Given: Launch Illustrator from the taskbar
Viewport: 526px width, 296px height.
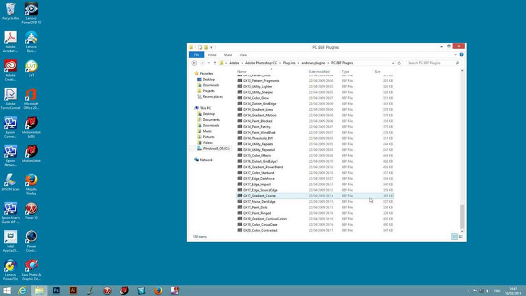Looking at the screenshot, I should point(73,291).
